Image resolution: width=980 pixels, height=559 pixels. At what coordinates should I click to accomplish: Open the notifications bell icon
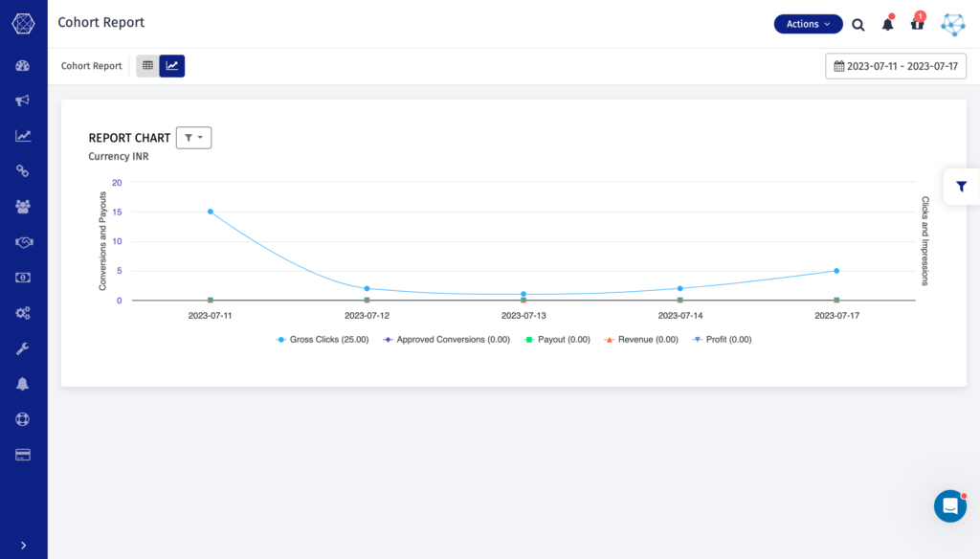click(x=887, y=24)
